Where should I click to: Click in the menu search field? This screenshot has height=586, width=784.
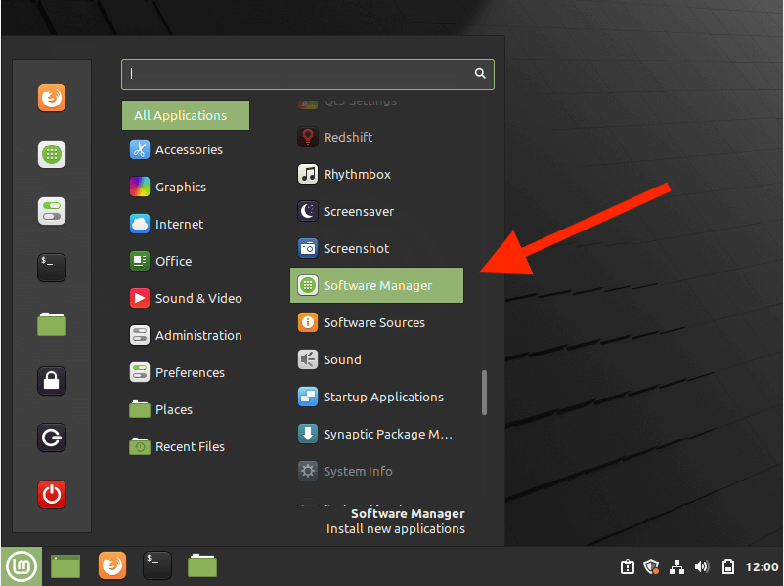(x=308, y=74)
